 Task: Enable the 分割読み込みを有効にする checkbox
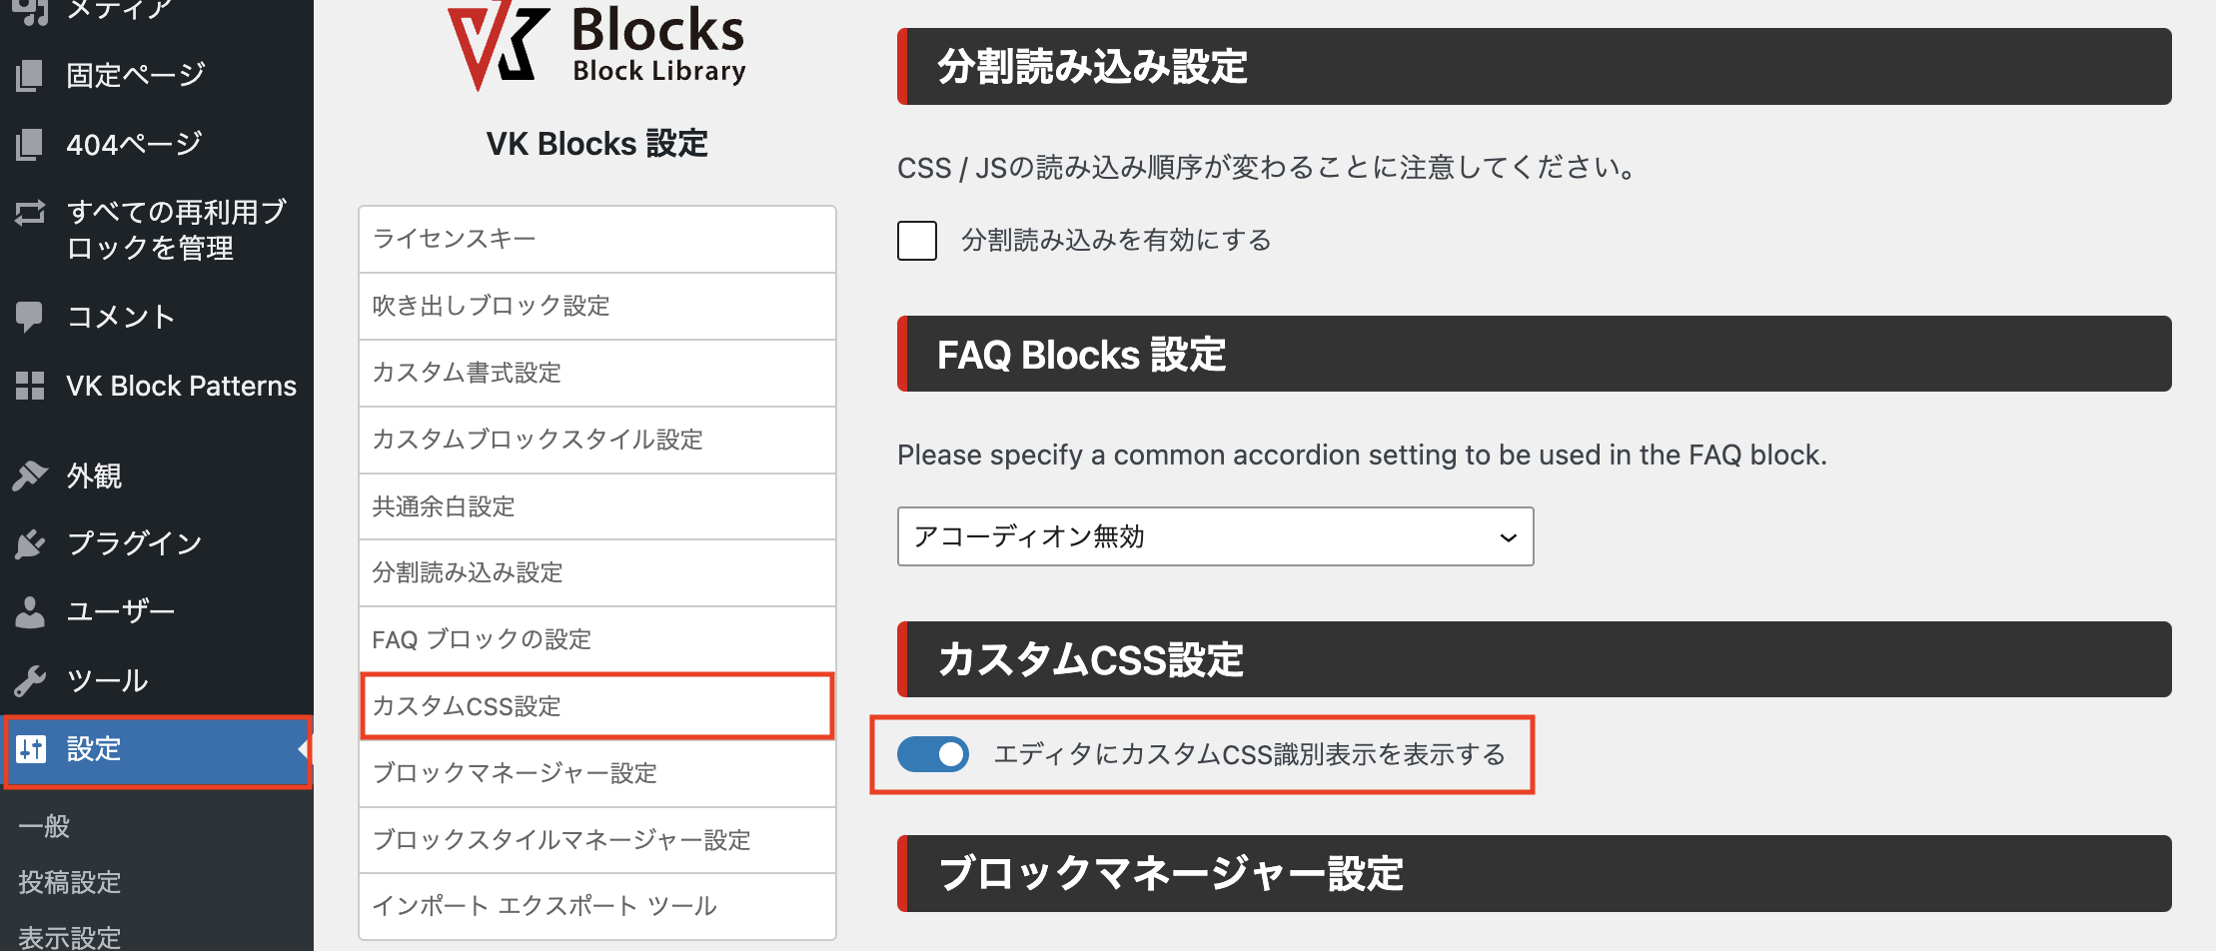point(917,241)
